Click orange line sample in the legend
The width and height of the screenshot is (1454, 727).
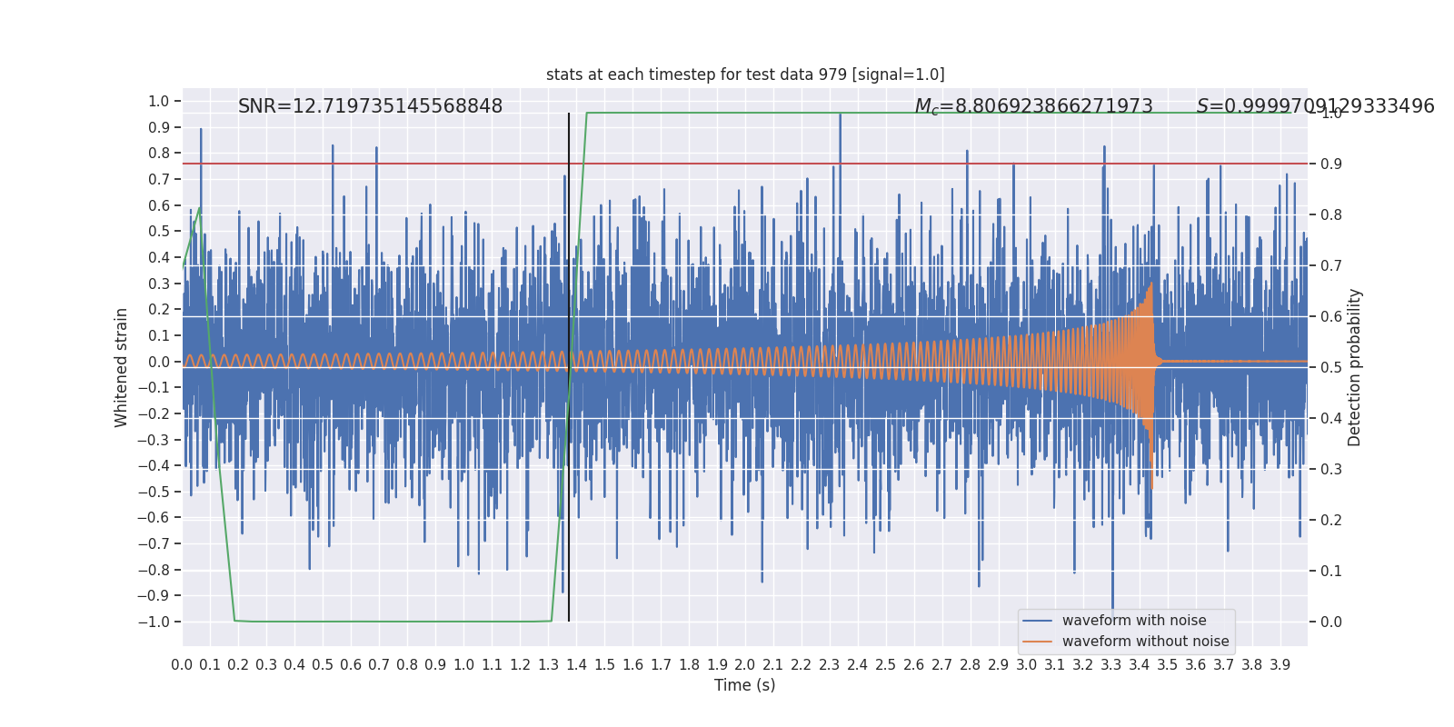click(1037, 642)
